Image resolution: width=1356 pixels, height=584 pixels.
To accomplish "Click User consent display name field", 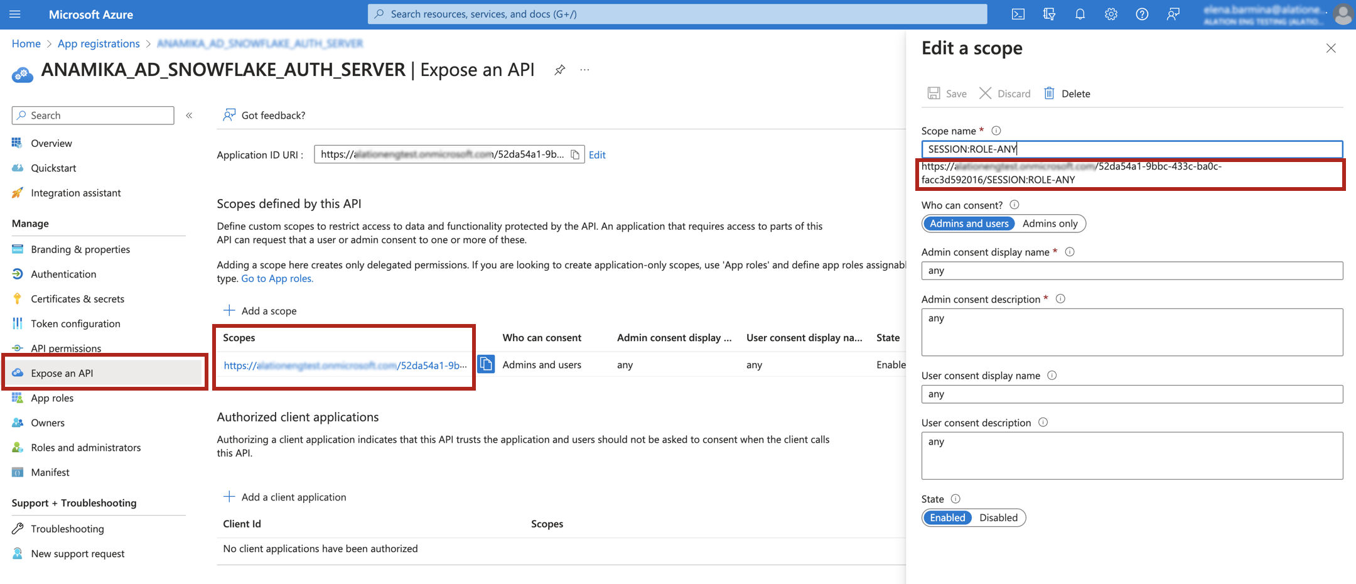I will point(1132,394).
